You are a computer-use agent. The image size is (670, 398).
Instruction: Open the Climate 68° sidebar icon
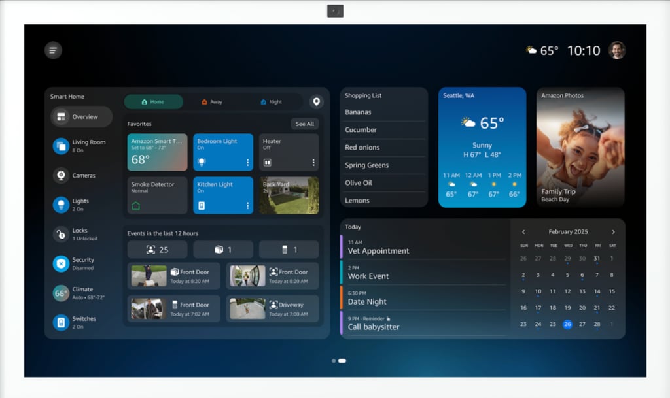point(61,293)
